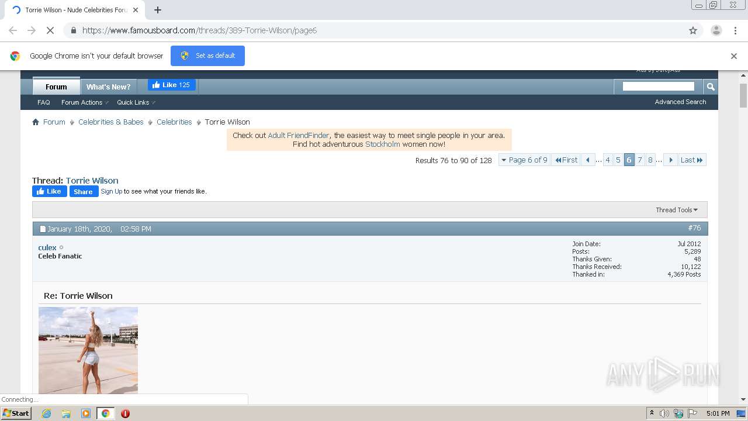Open File Explorer folder from taskbar
The height and width of the screenshot is (421, 748).
(x=66, y=413)
